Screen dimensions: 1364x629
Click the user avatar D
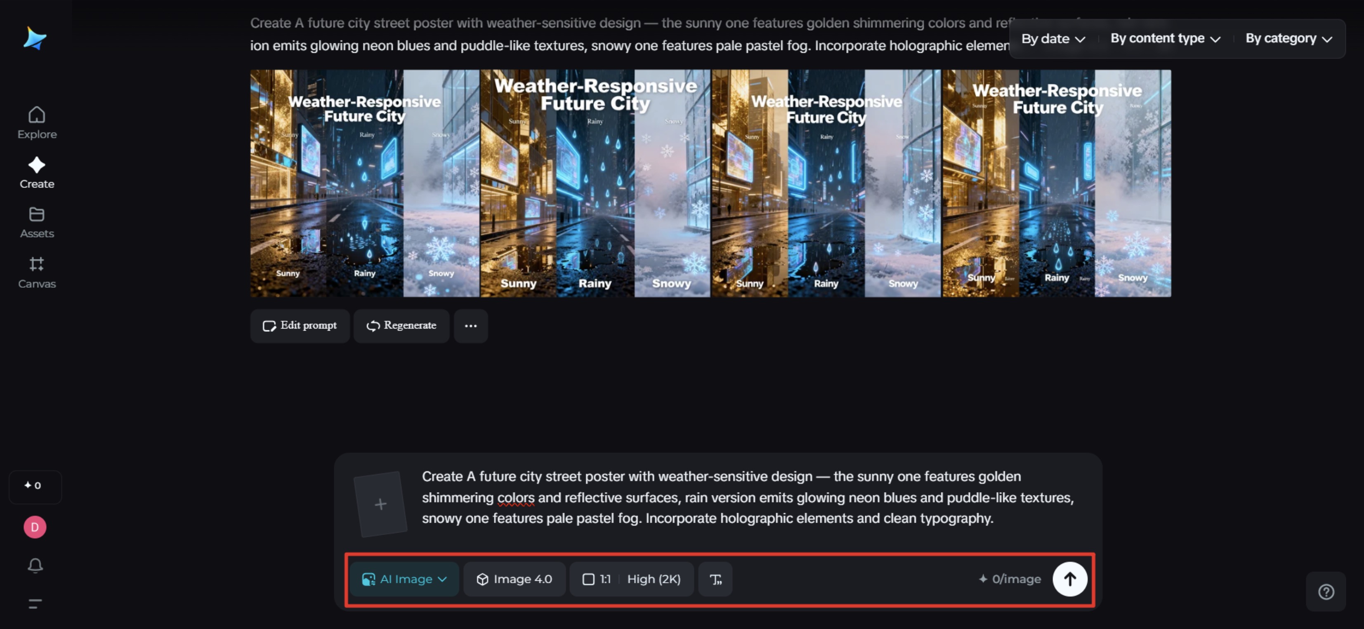35,527
